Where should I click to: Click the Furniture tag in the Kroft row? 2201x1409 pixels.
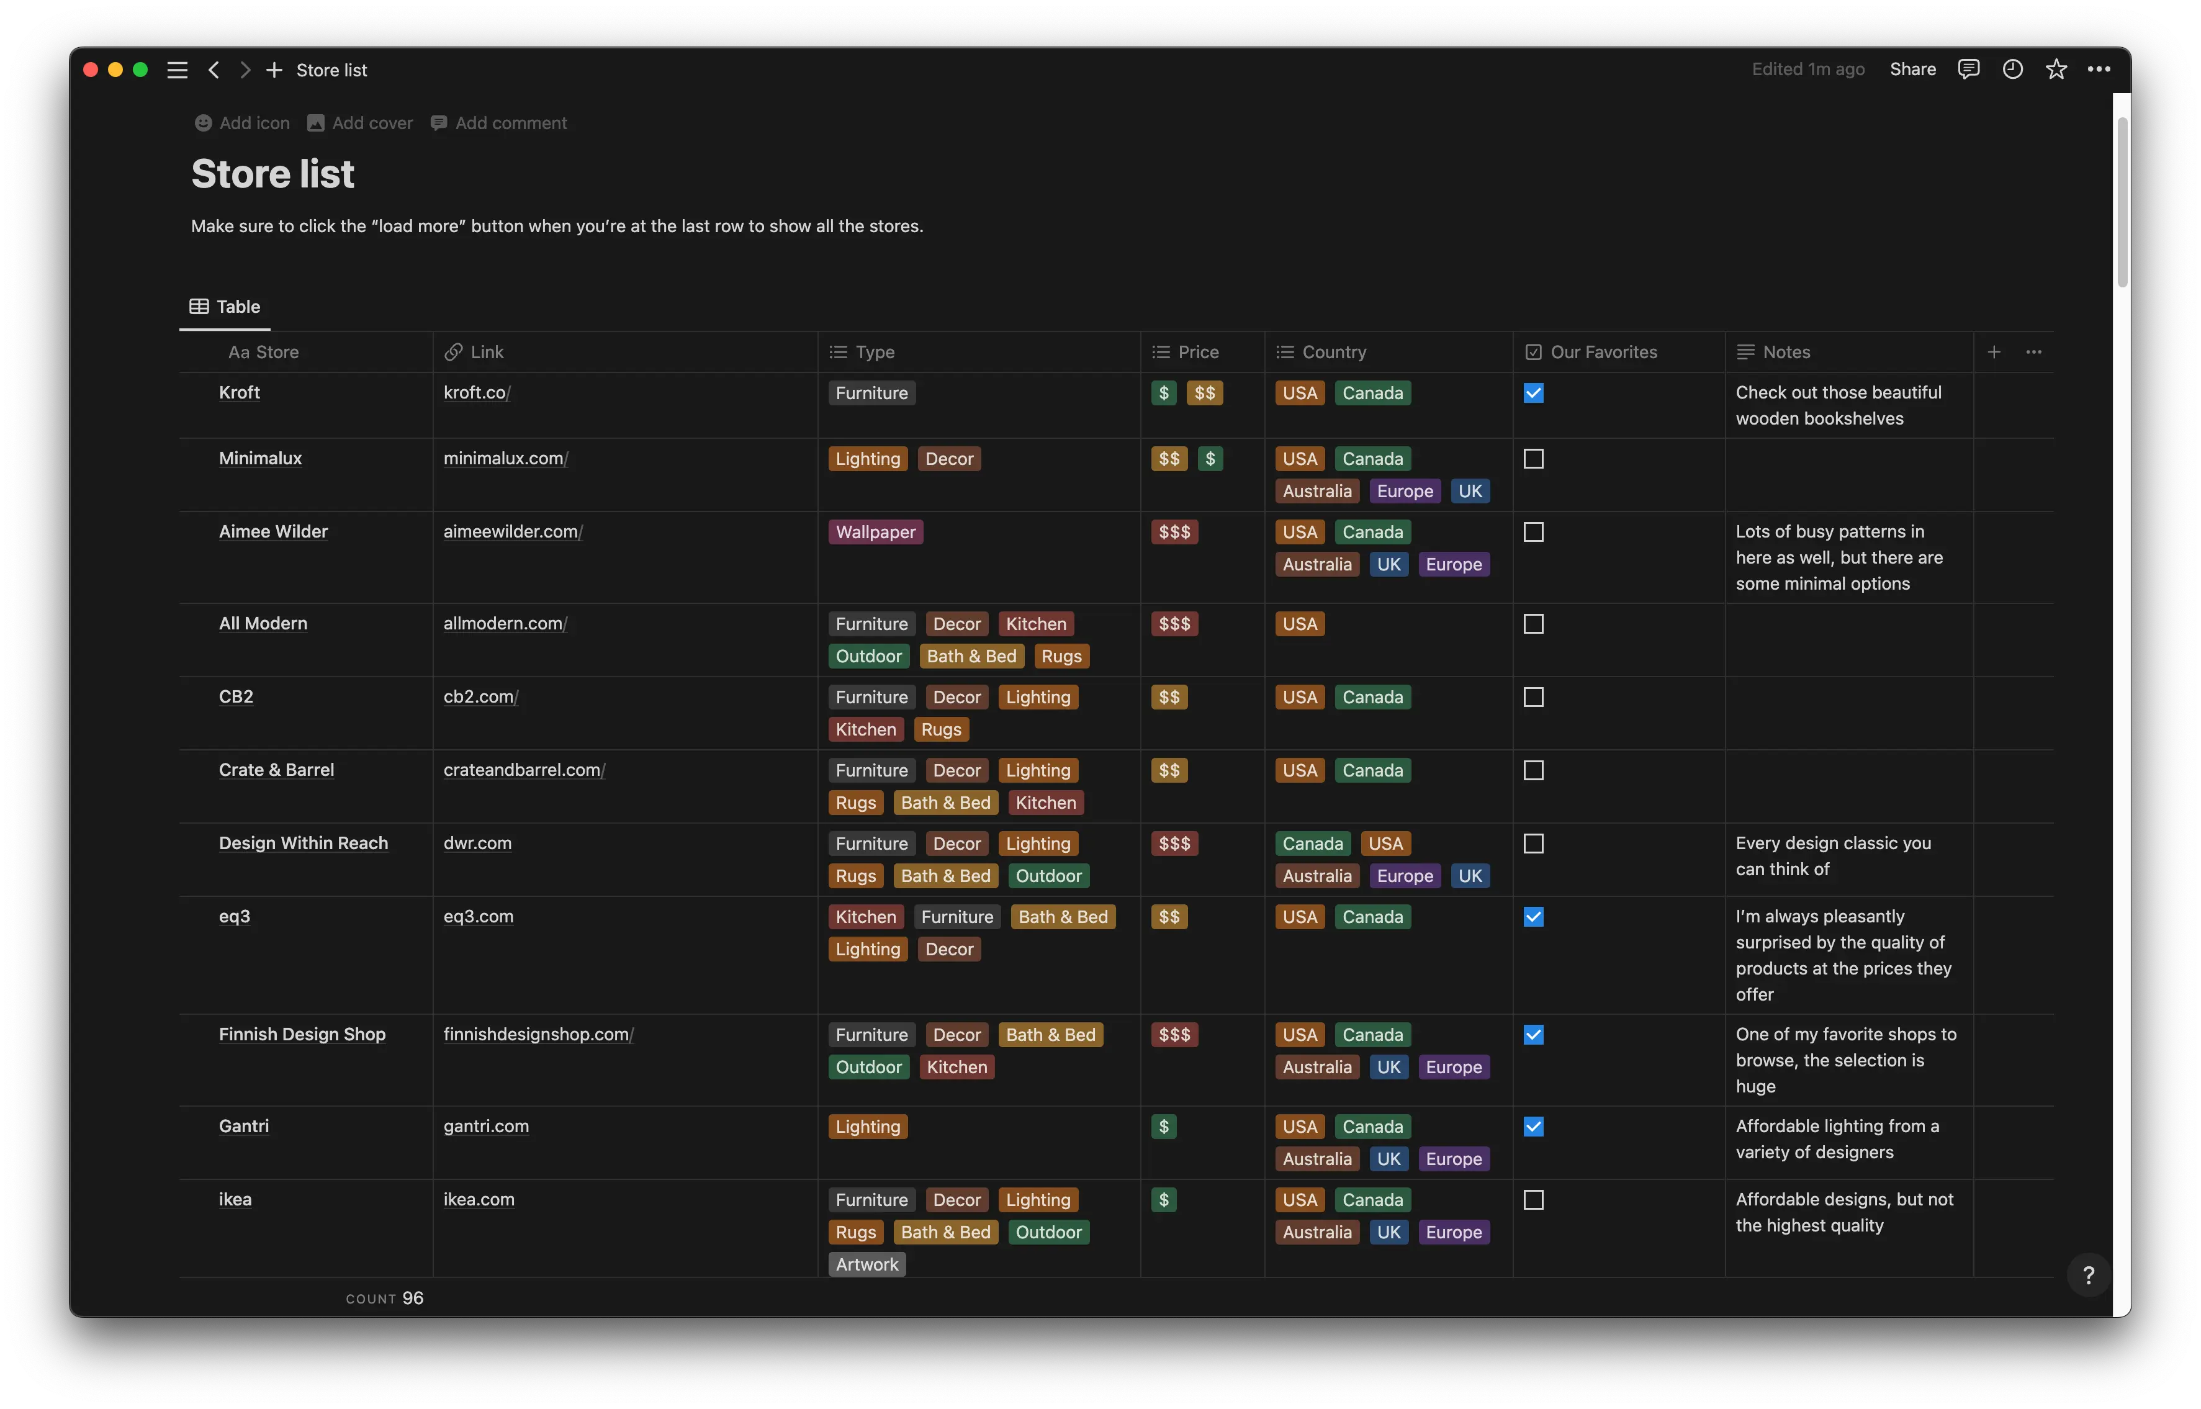(872, 394)
